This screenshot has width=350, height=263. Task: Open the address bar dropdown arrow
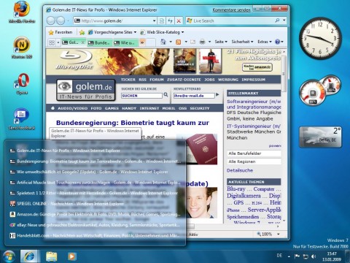pos(154,21)
